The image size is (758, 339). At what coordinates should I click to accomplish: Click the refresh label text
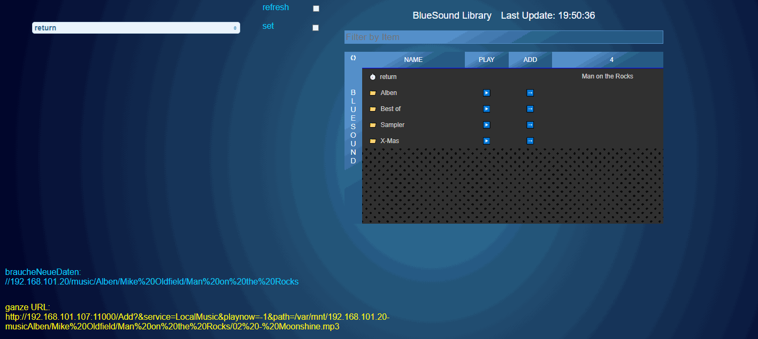pyautogui.click(x=275, y=7)
